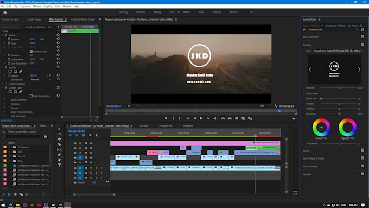Show previous Look preview arrow
This screenshot has width=369, height=208.
(310, 70)
